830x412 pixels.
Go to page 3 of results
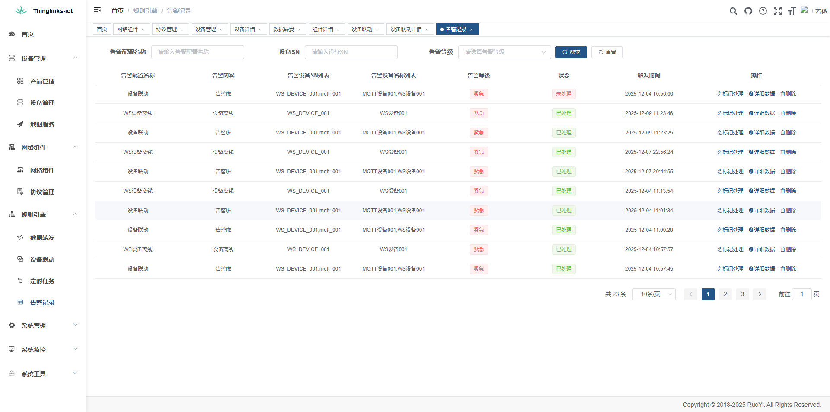pyautogui.click(x=743, y=294)
